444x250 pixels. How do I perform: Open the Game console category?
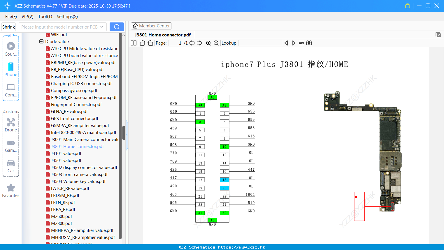[11, 146]
